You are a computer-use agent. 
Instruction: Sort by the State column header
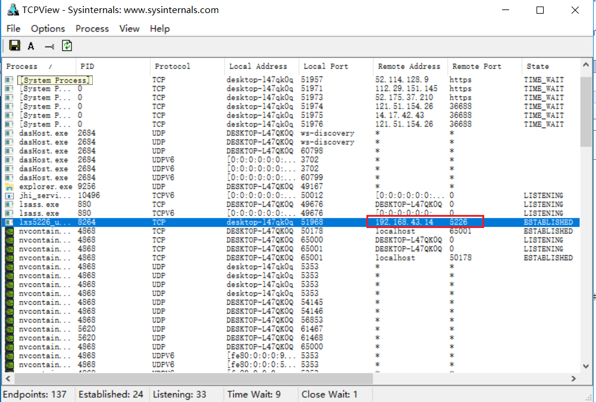pyautogui.click(x=551, y=67)
